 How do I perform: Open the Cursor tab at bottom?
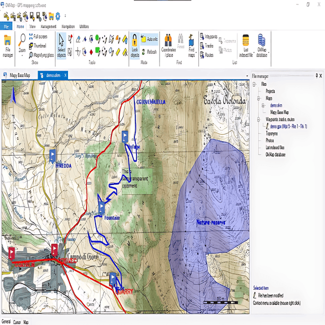point(17,322)
